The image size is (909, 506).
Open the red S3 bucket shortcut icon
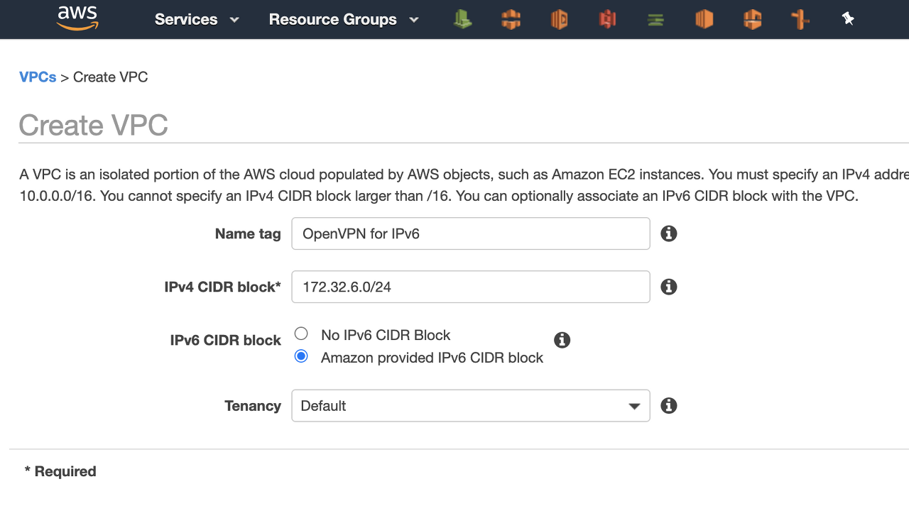(607, 20)
